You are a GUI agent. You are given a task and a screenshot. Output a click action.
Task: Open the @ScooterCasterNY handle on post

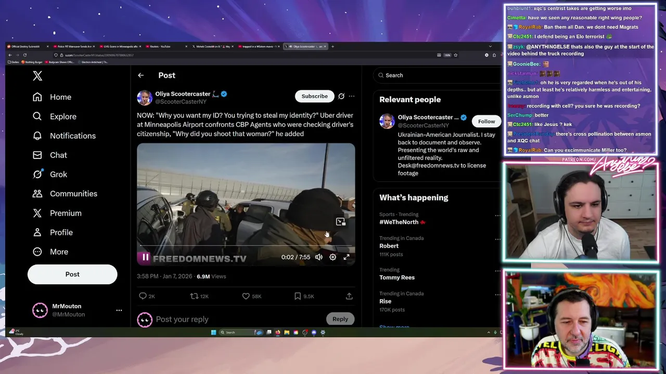coord(181,102)
